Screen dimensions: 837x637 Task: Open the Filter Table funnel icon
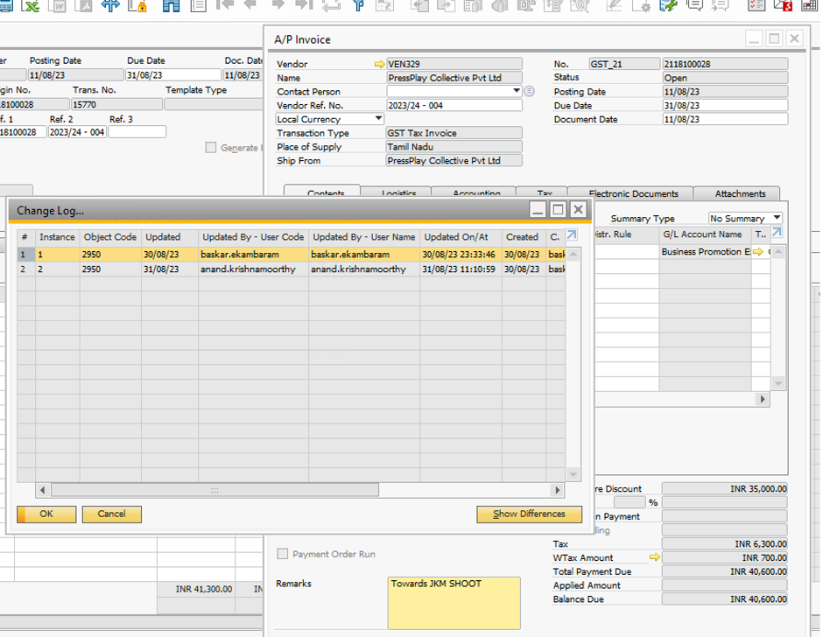click(x=359, y=5)
